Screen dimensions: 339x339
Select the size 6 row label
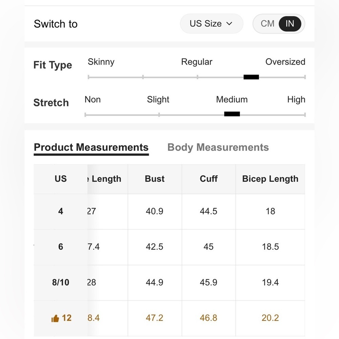pyautogui.click(x=61, y=247)
